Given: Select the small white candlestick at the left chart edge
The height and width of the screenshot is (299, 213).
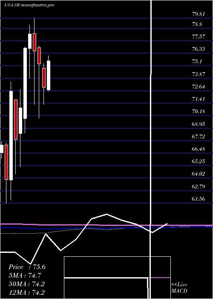Looking at the screenshot, I should (2, 149).
